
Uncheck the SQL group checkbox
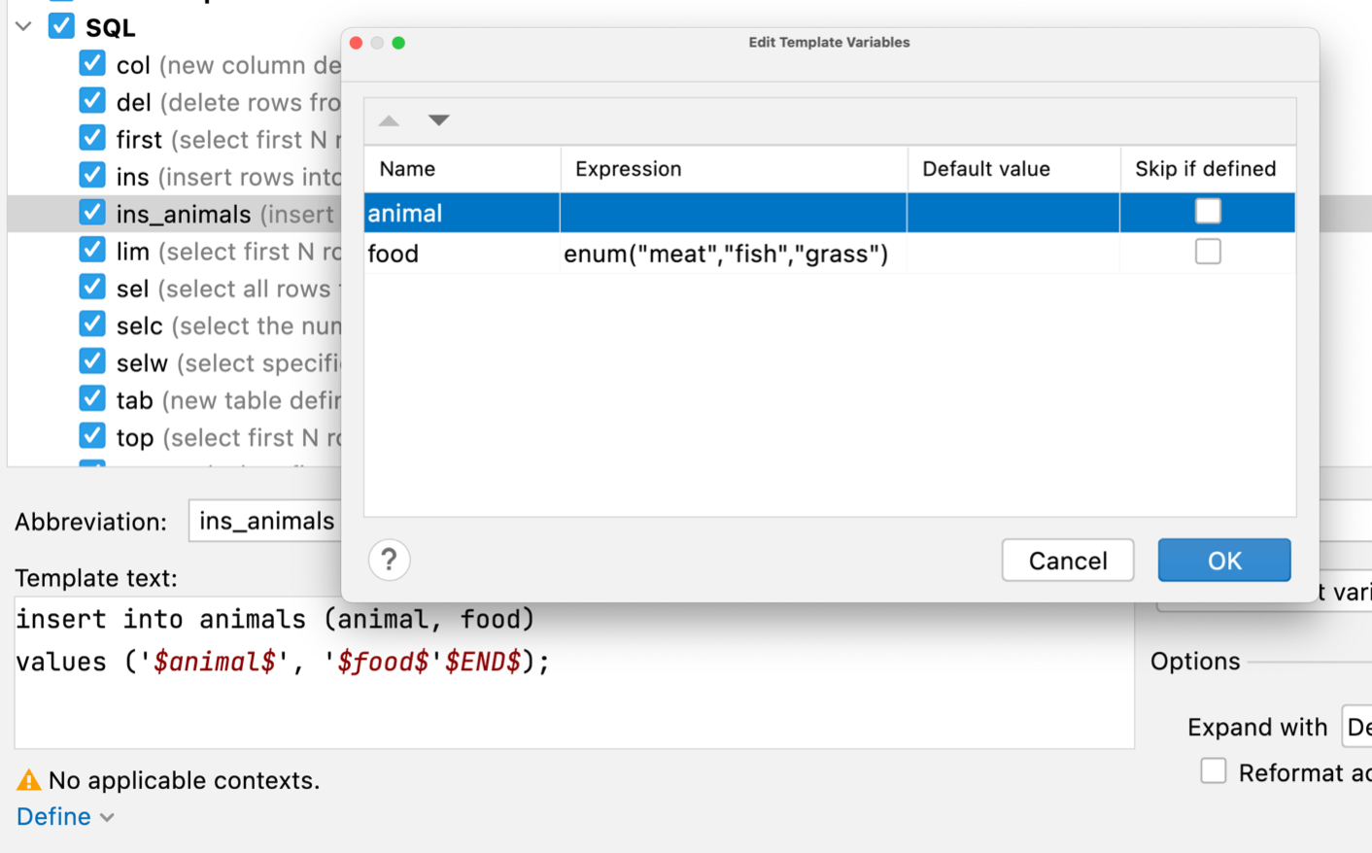tap(61, 25)
